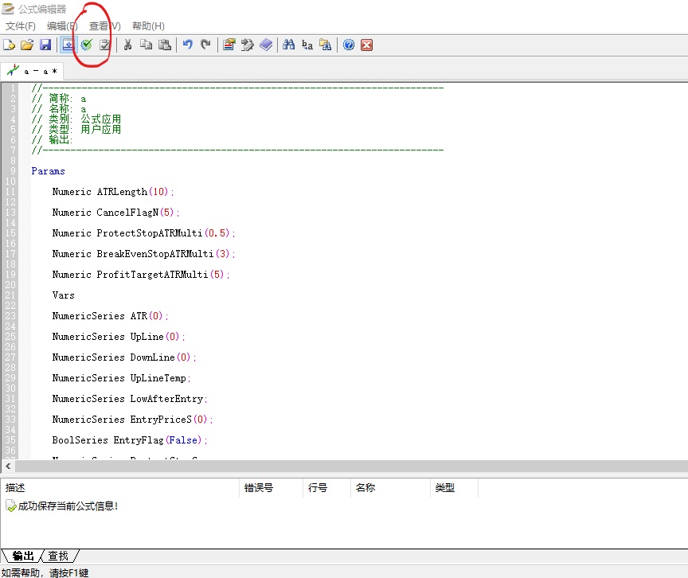Click the 'NumericSeries DownLine(0);' line
The image size is (688, 578).
click(124, 357)
